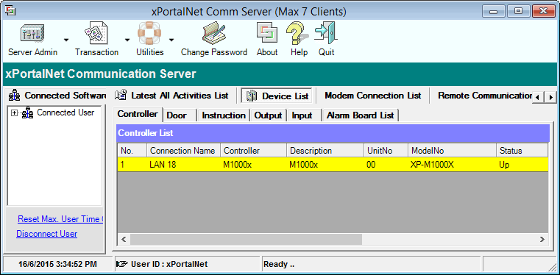Click the app icon in title bar
This screenshot has width=560, height=275.
pos(10,11)
